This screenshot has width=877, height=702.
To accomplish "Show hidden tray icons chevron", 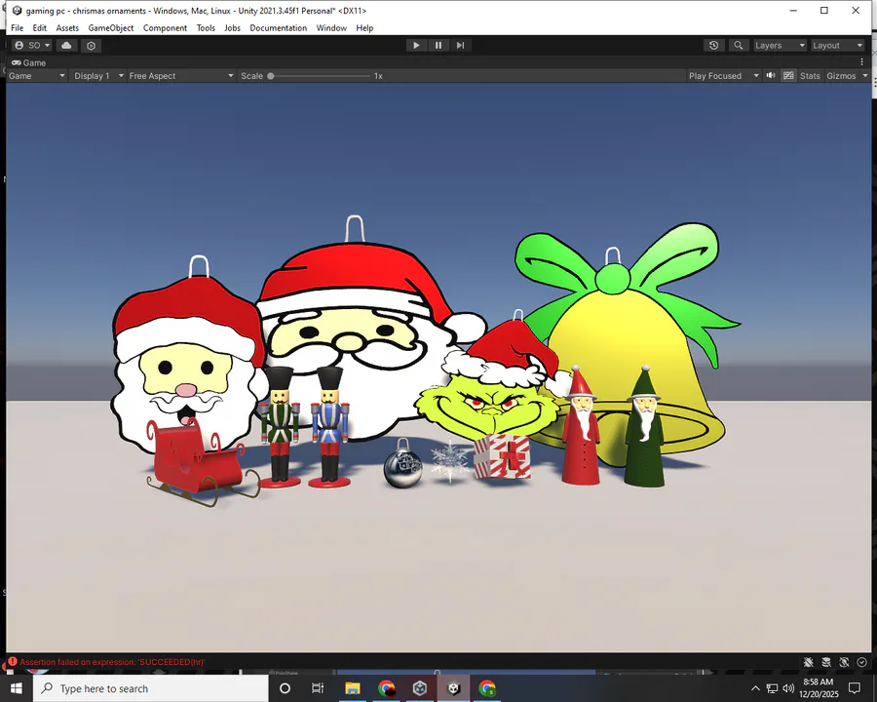I will coord(755,688).
